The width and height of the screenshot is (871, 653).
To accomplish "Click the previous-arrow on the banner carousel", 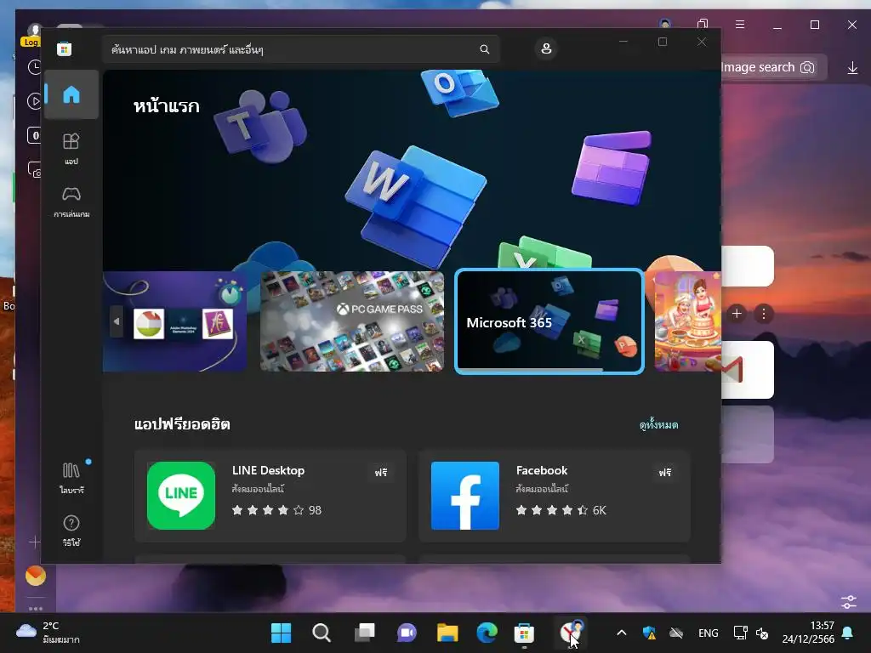I will [116, 321].
